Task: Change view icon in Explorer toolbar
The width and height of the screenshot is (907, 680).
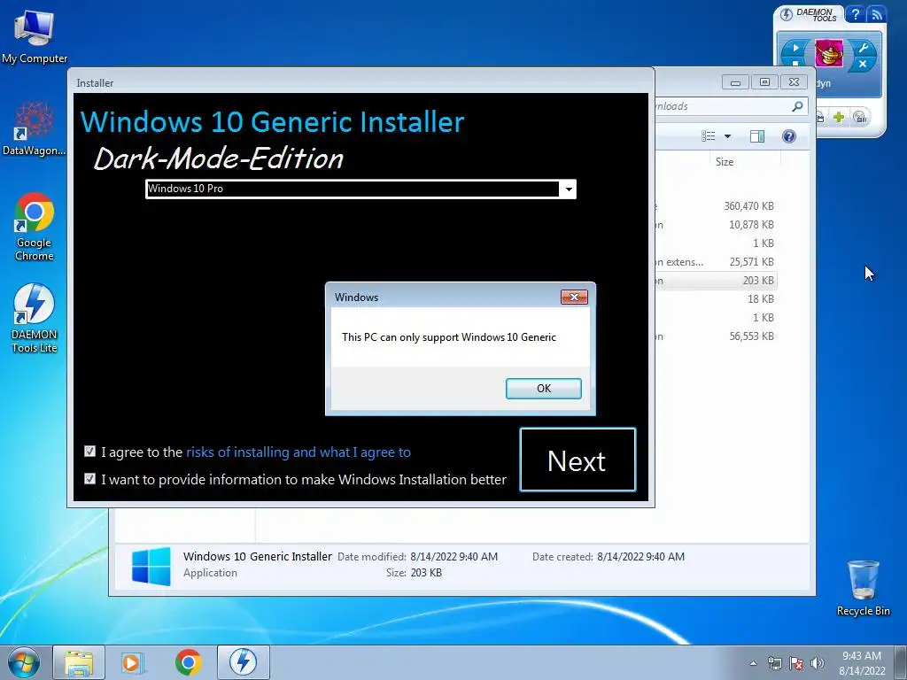Action: coord(708,135)
